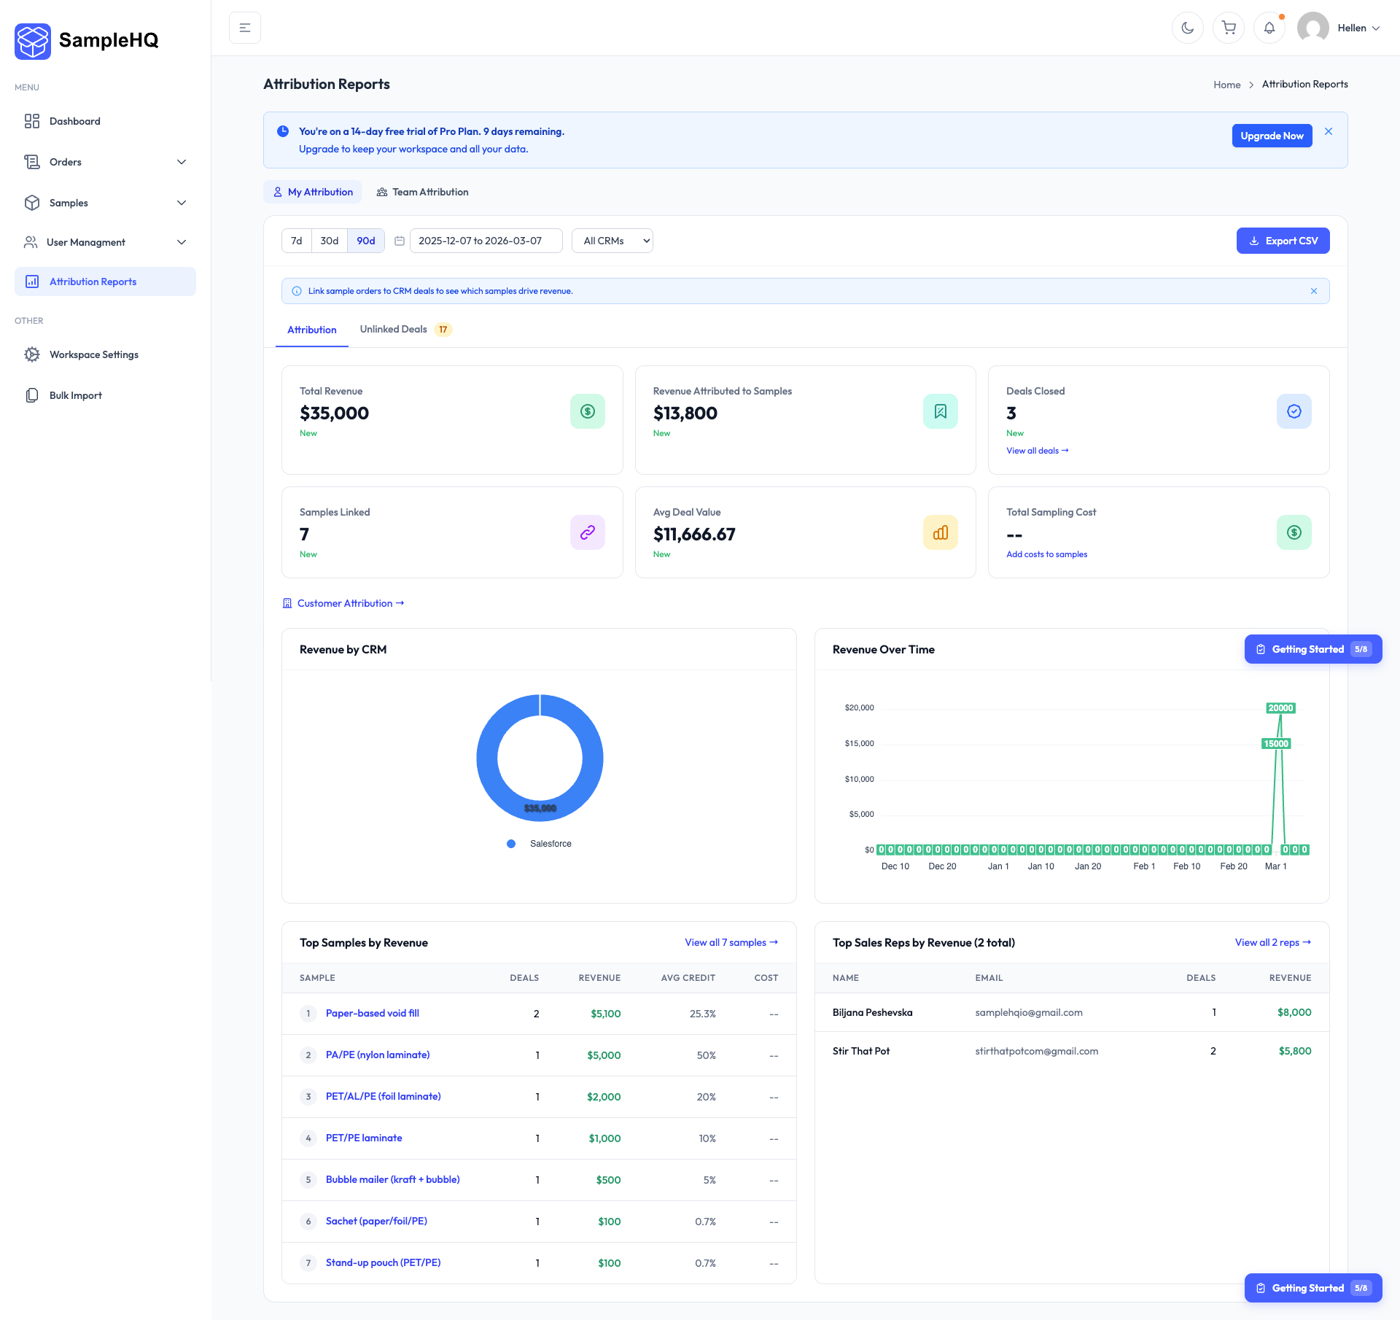Viewport: 1400px width, 1320px height.
Task: Open the shopping cart icon
Action: [1229, 28]
